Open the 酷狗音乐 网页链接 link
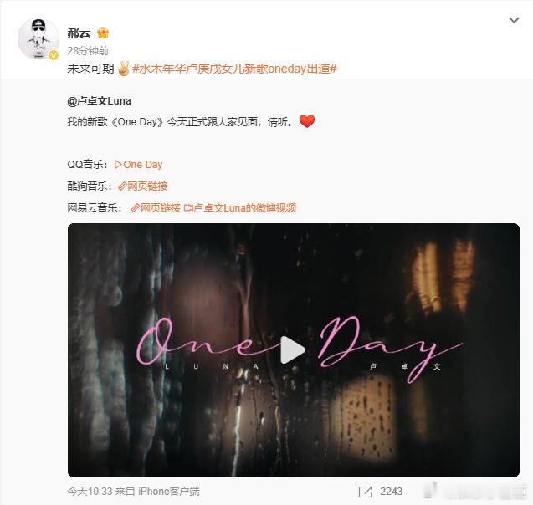Viewport: 533px width, 505px height. click(x=143, y=186)
